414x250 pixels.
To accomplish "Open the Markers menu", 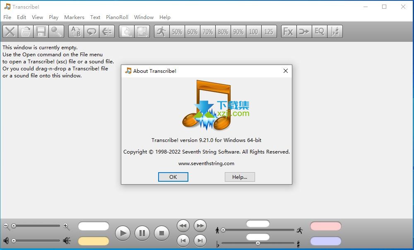I will (x=74, y=17).
